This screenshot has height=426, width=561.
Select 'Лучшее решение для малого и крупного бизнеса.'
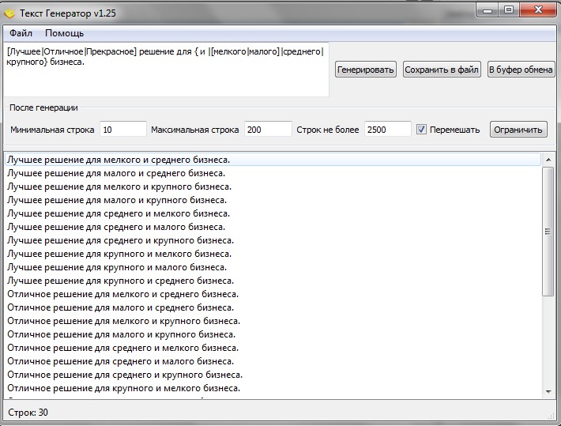click(x=273, y=200)
